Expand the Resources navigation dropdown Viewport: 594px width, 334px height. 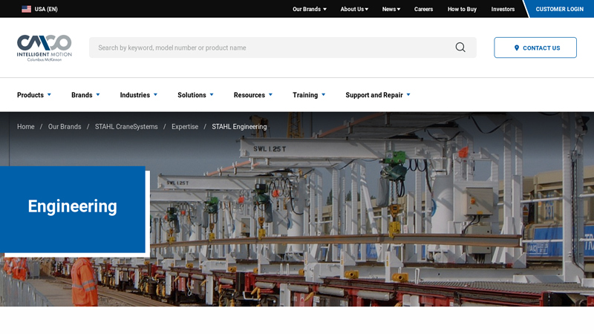pyautogui.click(x=253, y=95)
